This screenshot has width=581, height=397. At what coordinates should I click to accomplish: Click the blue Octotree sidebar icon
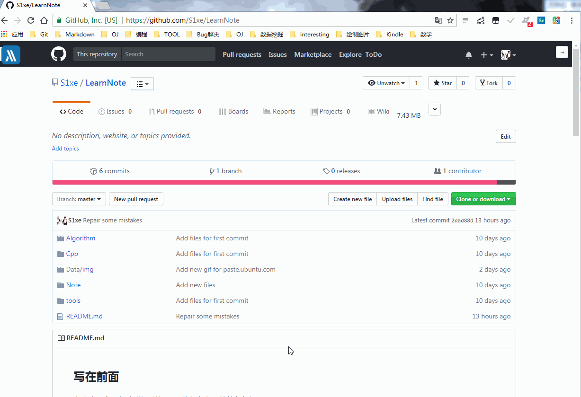[11, 55]
